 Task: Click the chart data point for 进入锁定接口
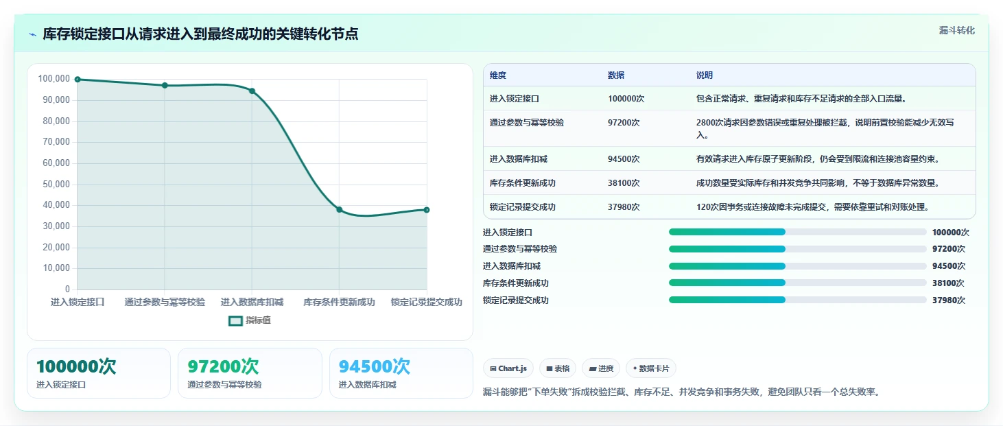78,80
